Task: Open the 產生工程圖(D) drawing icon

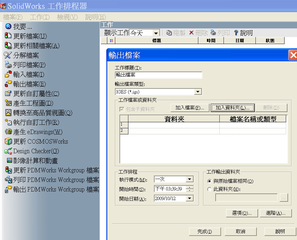Action: (8, 103)
